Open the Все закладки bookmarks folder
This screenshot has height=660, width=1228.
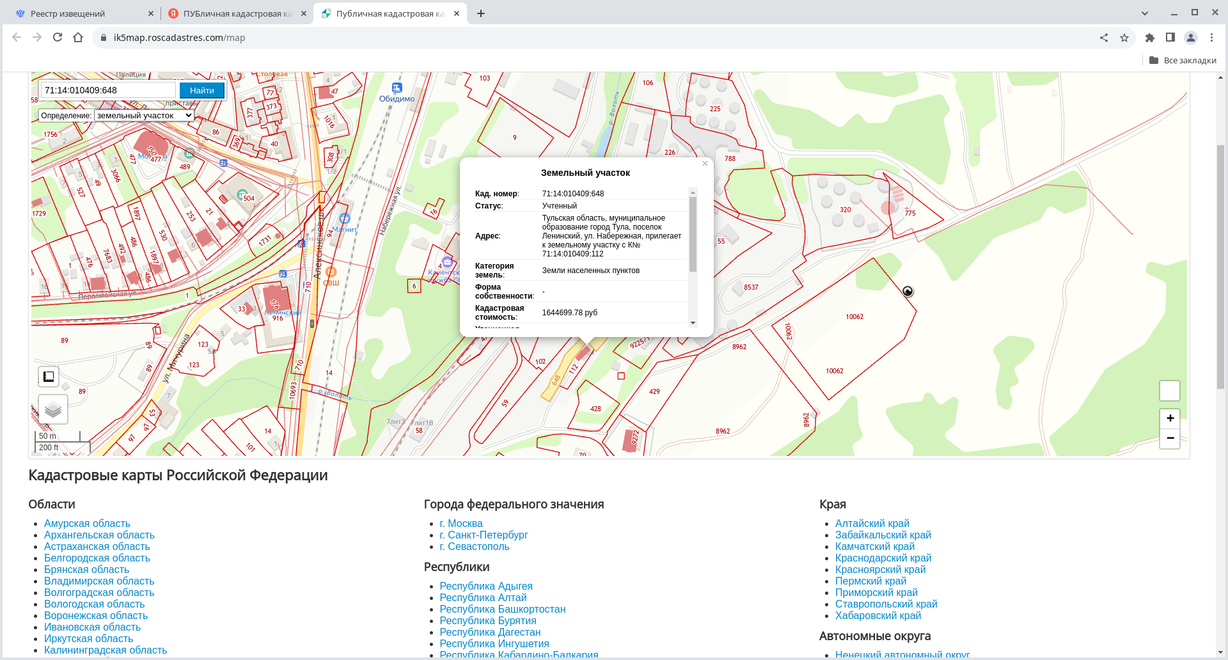[1183, 60]
